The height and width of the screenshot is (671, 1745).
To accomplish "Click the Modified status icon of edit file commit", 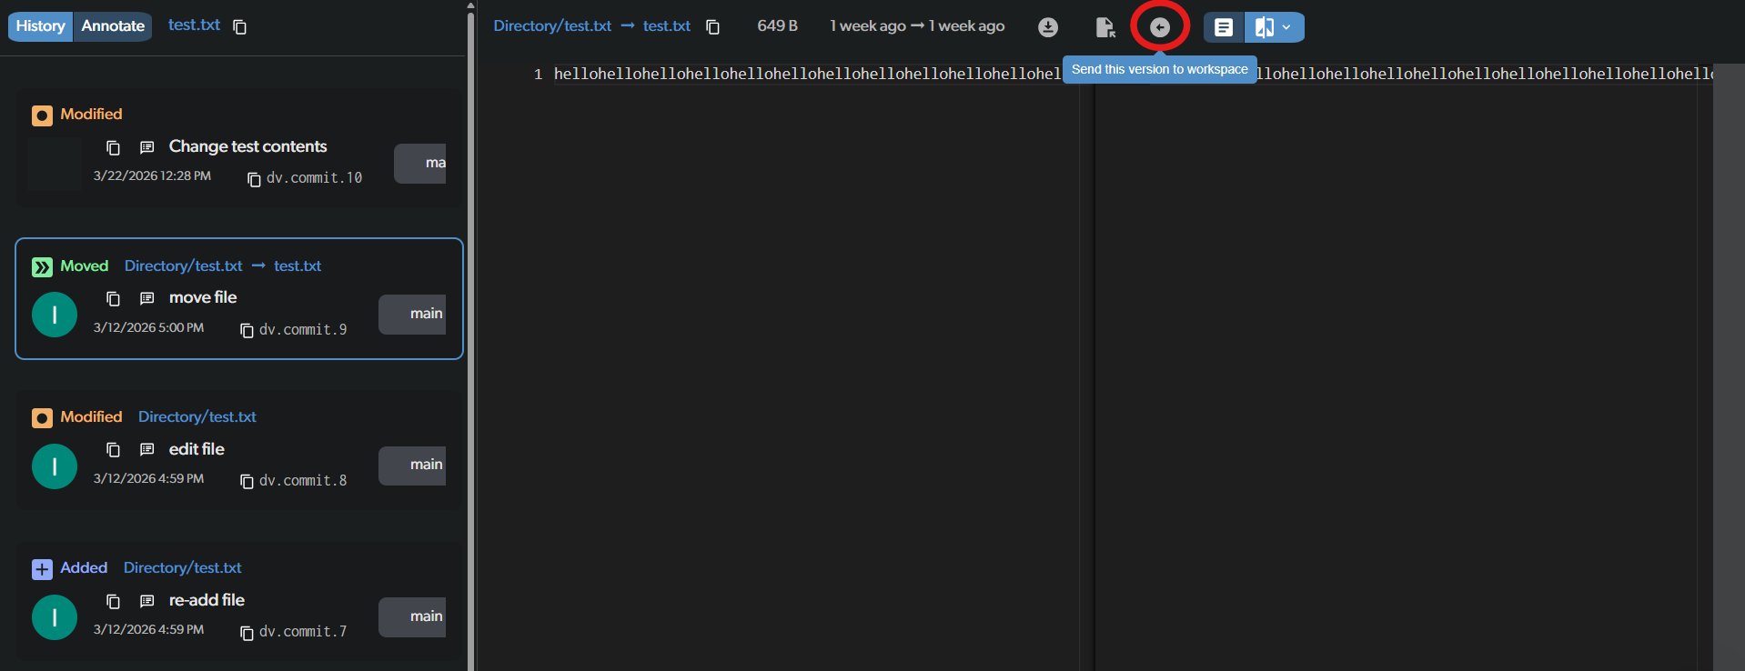I will [42, 418].
